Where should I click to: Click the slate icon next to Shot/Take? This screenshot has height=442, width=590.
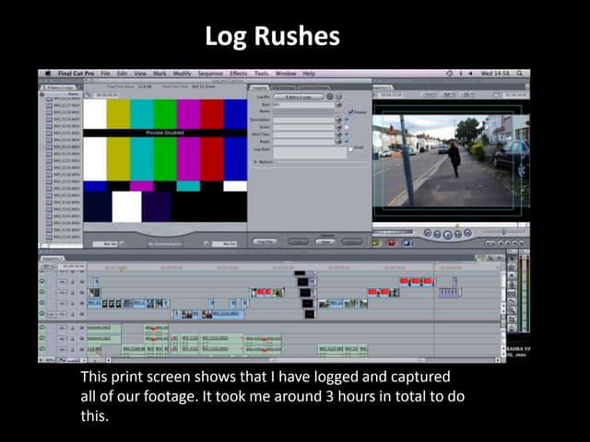[338, 134]
